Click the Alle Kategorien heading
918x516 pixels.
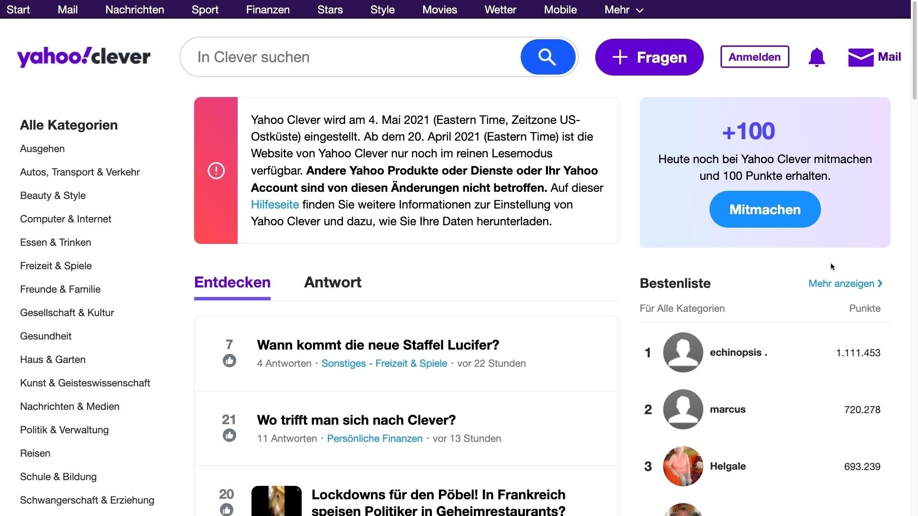(69, 125)
